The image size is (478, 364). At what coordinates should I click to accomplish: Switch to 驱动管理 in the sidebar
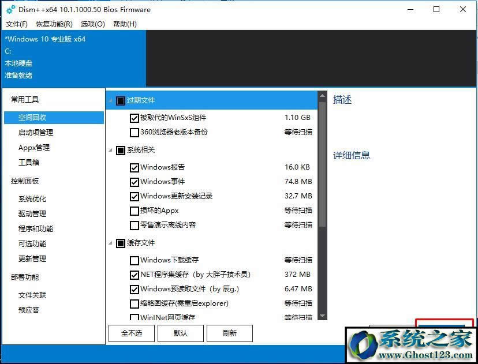(x=33, y=213)
